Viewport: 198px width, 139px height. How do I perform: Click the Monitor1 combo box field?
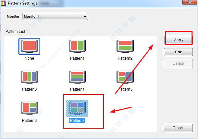(x=55, y=17)
